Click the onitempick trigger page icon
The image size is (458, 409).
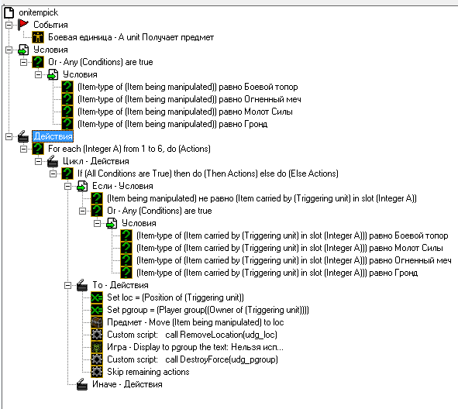pos(9,12)
